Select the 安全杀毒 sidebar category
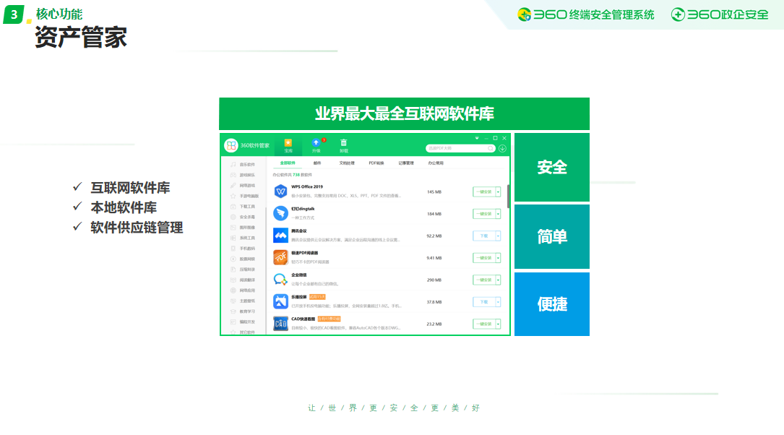Screen dimensions: 784x435 (244, 217)
